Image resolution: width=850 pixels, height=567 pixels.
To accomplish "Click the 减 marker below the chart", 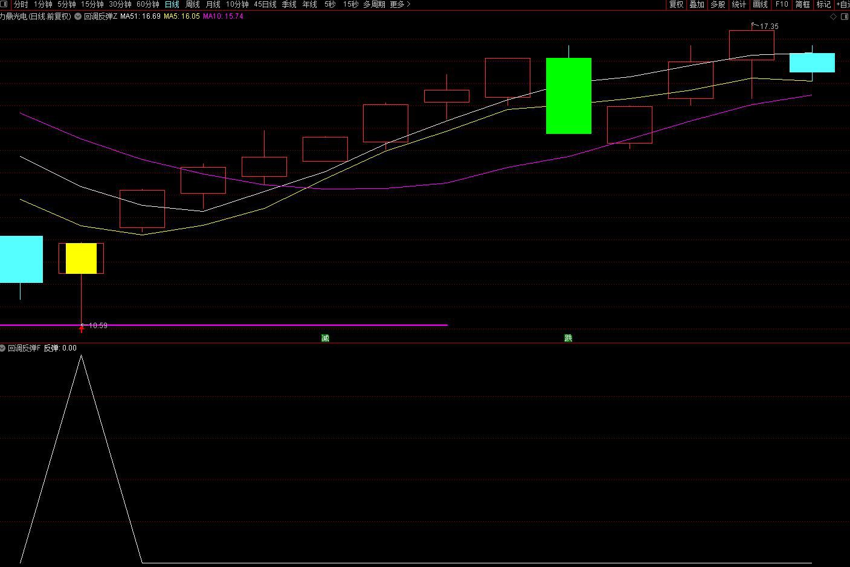I will (325, 338).
